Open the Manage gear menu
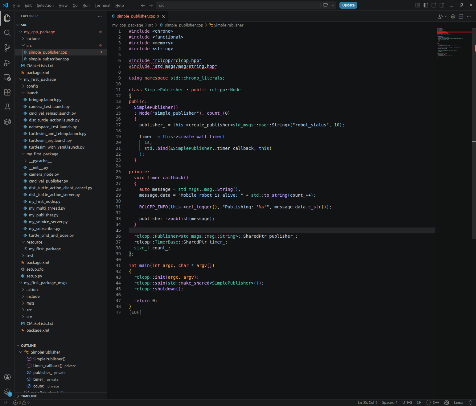Image resolution: width=476 pixels, height=406 pixels. point(7,392)
